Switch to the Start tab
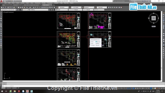Image resolution: width=165 pixels, height=93 pixels. tap(4, 5)
